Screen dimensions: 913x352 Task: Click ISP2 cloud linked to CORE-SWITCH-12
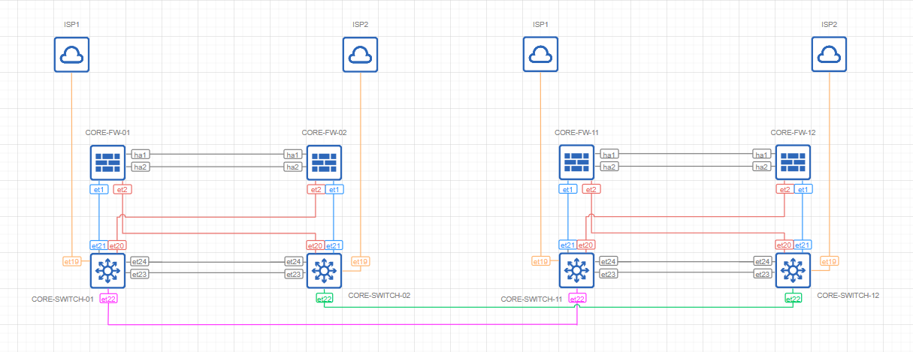829,55
